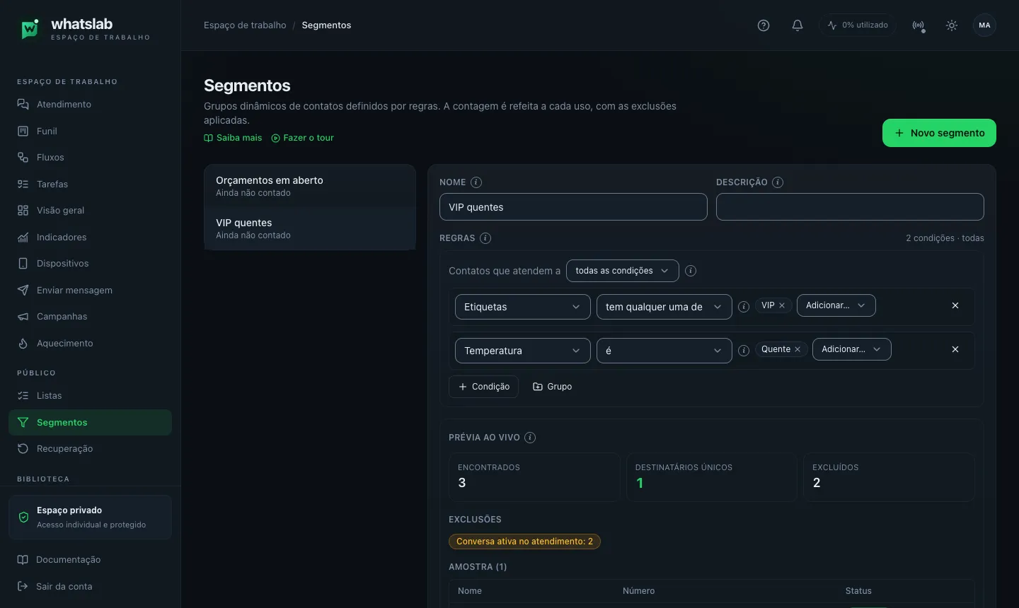Open Listas under Público

point(90,396)
